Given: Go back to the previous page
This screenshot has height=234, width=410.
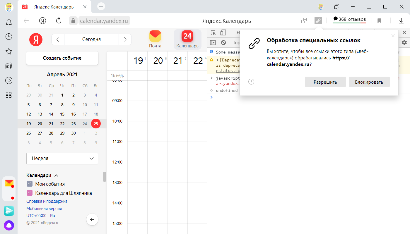Looking at the screenshot, I should click(26, 20).
